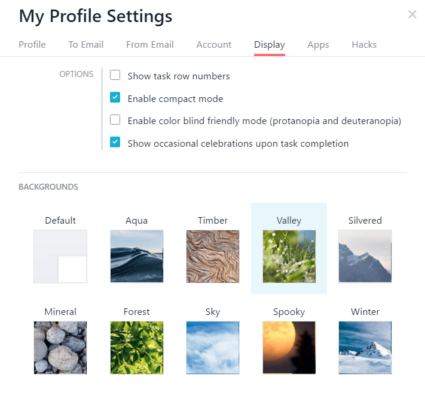Image resolution: width=425 pixels, height=405 pixels.
Task: Switch to the Profile tab
Action: tap(32, 44)
